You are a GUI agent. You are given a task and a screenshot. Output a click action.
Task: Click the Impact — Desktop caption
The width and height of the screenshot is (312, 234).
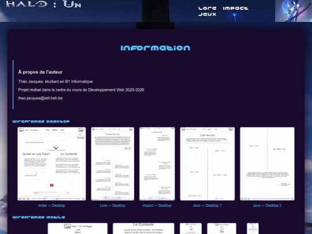point(157,206)
